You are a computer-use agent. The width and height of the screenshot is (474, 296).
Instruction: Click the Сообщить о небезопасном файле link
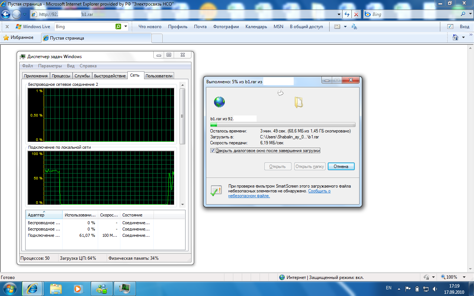(x=319, y=191)
